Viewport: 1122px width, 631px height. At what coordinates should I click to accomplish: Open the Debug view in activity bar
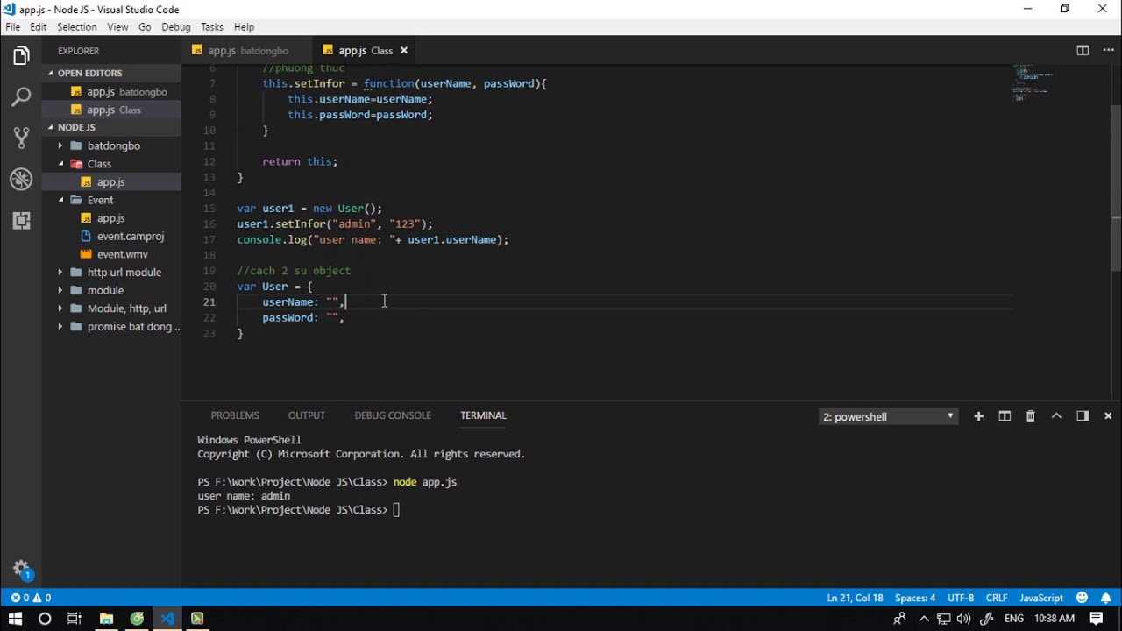click(21, 180)
